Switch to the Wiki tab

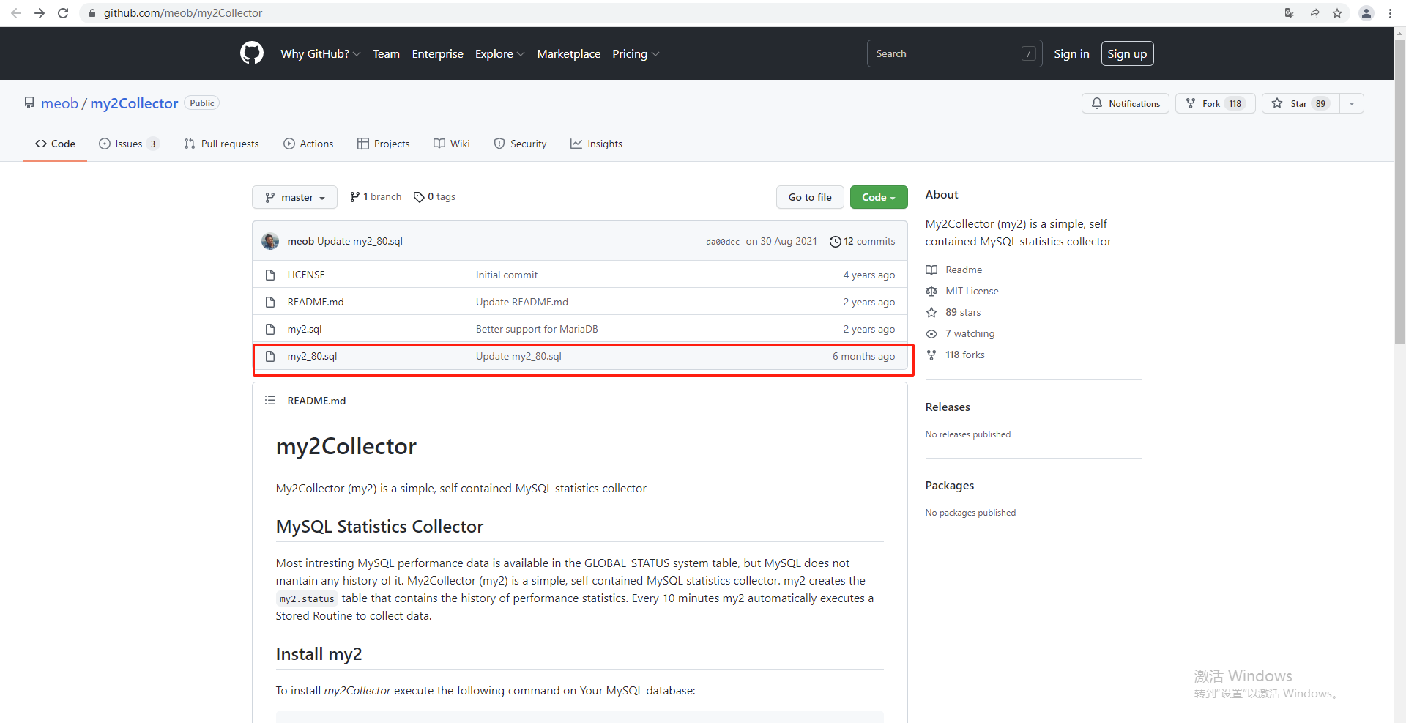[452, 144]
